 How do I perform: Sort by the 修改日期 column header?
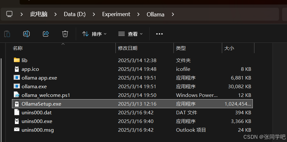tap(128, 48)
